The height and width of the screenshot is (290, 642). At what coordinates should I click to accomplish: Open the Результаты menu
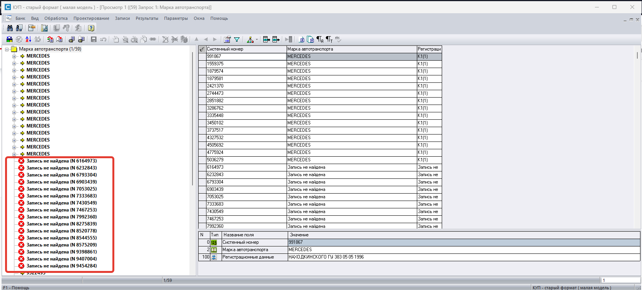[147, 18]
